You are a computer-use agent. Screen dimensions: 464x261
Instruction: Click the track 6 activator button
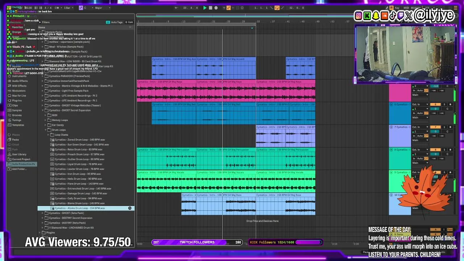pyautogui.click(x=435, y=104)
